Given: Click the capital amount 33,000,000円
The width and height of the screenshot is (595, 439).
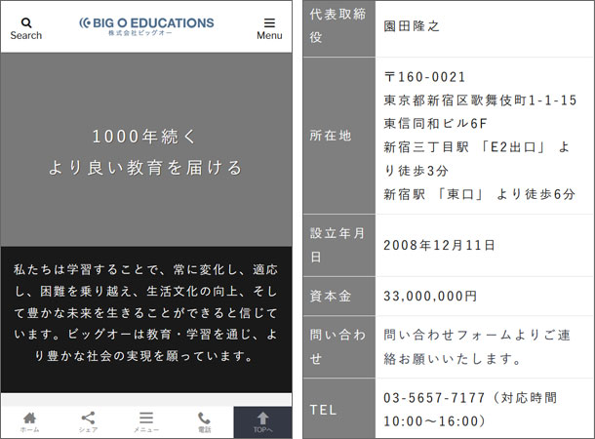Looking at the screenshot, I should point(430,296).
